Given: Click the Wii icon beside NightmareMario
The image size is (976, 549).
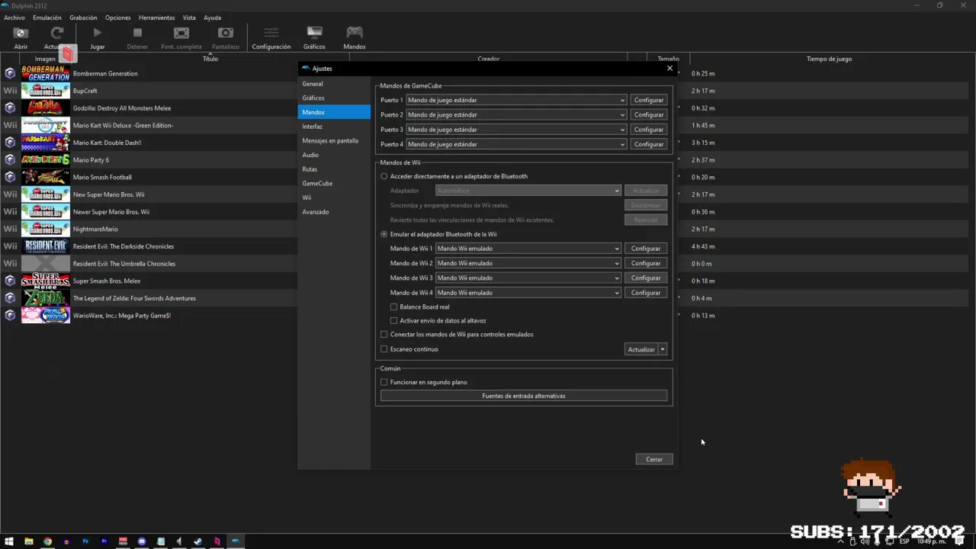Looking at the screenshot, I should 10,229.
